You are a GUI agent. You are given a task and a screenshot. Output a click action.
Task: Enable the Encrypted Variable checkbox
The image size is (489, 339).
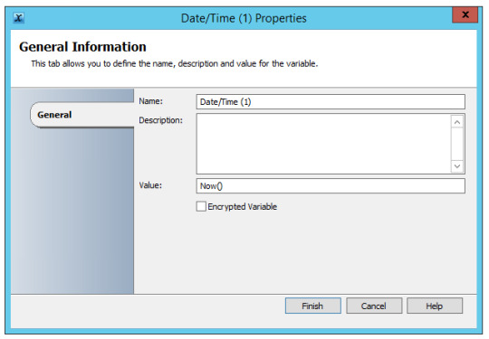pos(201,206)
